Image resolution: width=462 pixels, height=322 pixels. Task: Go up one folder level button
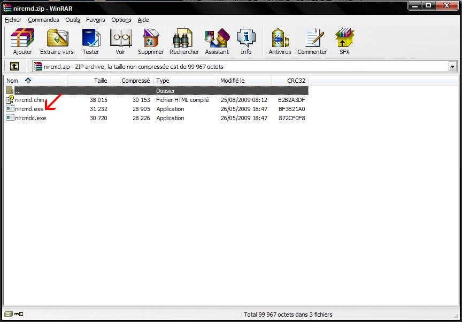tap(14, 66)
